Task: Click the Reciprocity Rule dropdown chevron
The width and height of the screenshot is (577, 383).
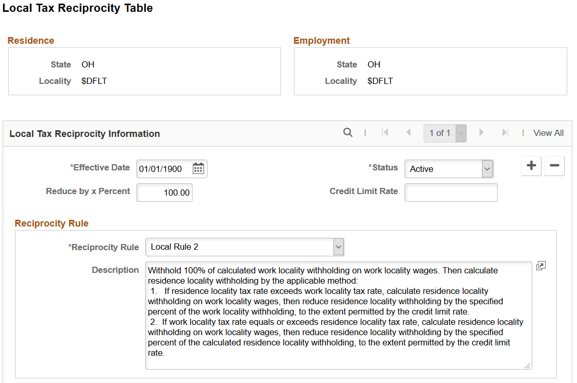Action: [x=338, y=247]
